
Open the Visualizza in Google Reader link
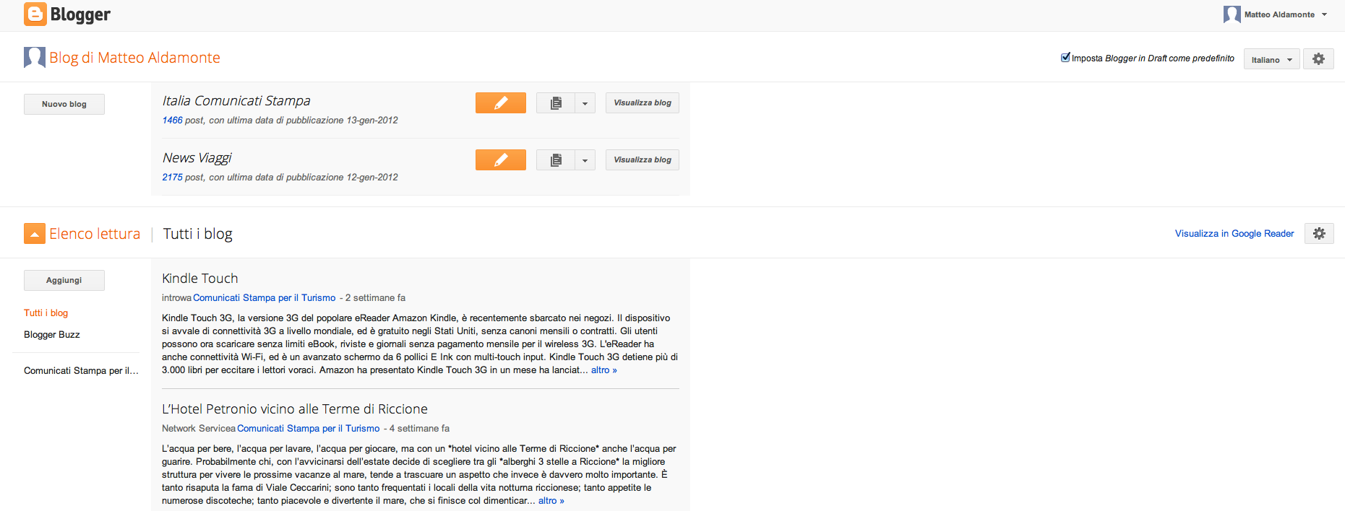point(1234,234)
